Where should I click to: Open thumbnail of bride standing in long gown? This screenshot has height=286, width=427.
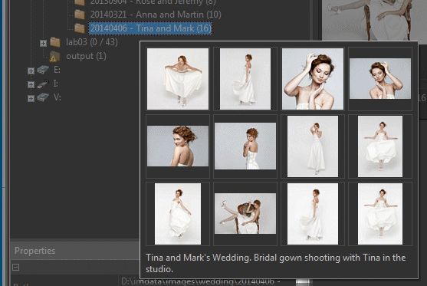tap(313, 146)
